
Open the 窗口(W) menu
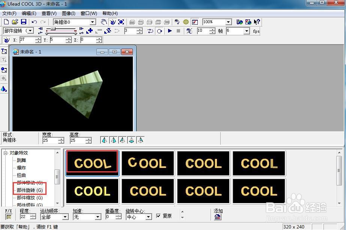click(89, 13)
